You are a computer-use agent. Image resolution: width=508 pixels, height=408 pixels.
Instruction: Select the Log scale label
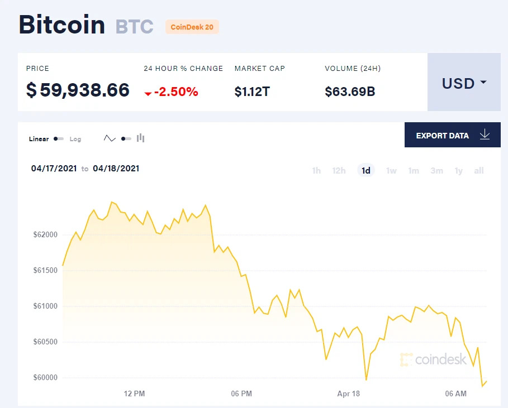point(75,139)
